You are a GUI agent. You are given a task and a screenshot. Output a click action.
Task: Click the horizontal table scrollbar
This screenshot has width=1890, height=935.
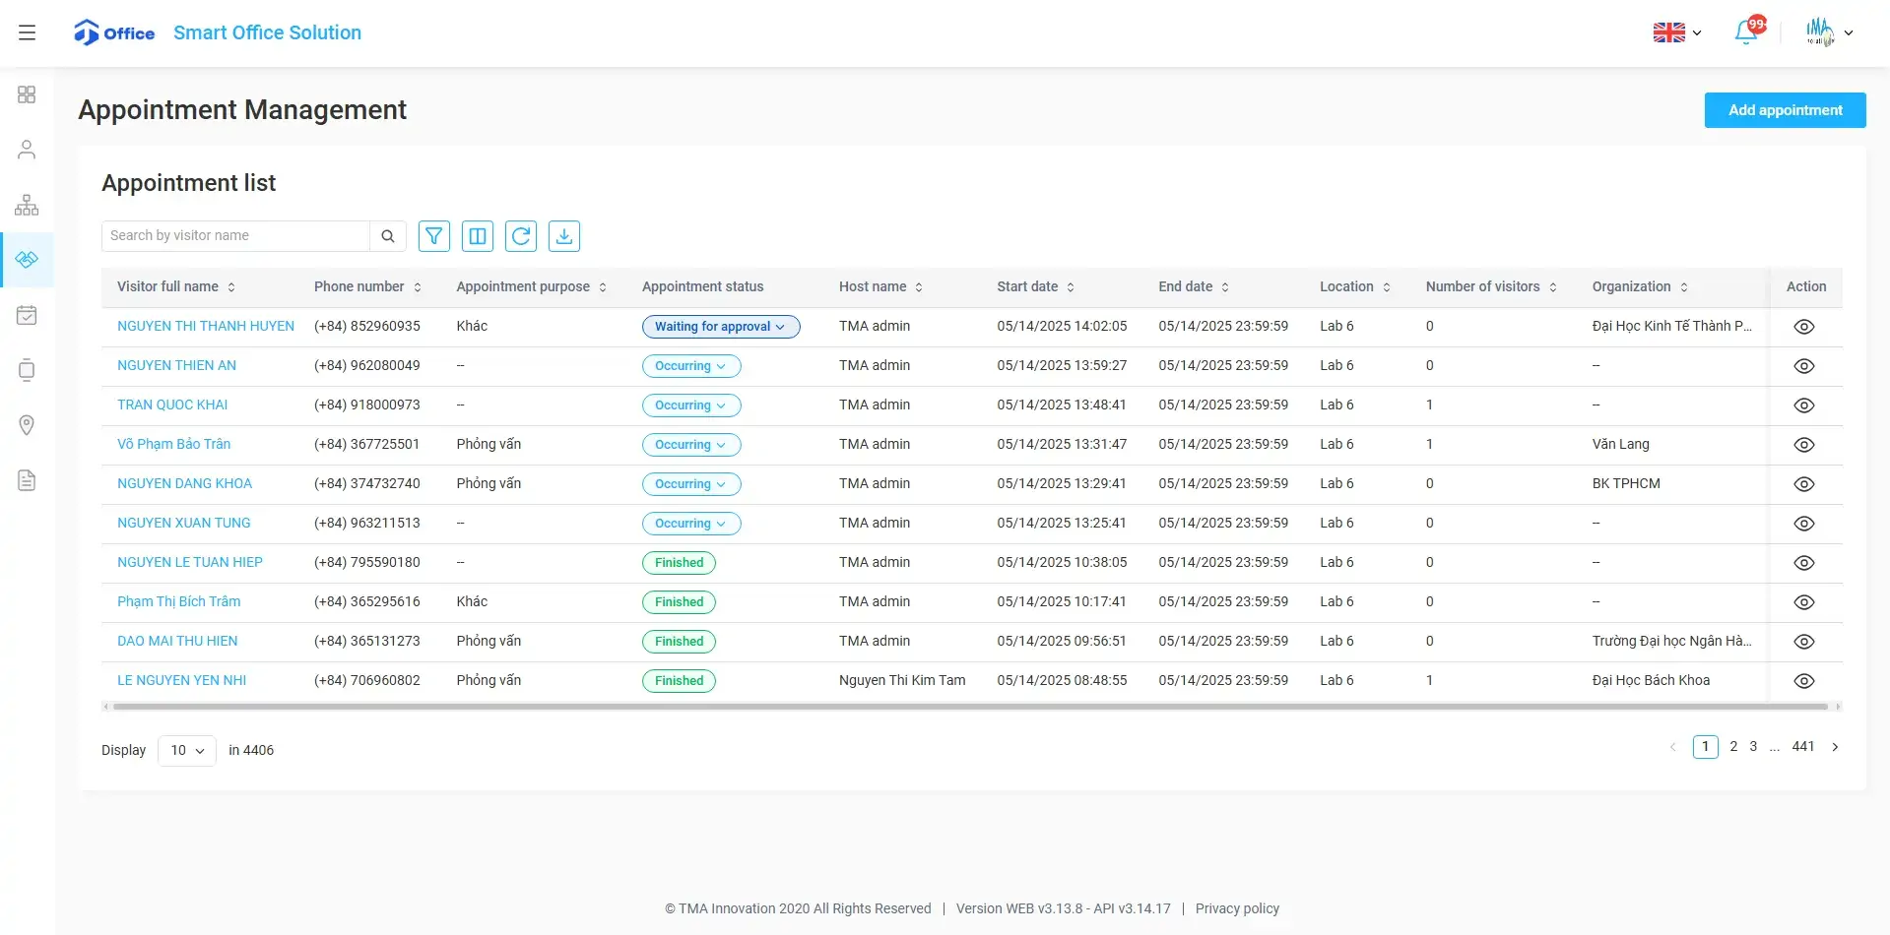970,707
